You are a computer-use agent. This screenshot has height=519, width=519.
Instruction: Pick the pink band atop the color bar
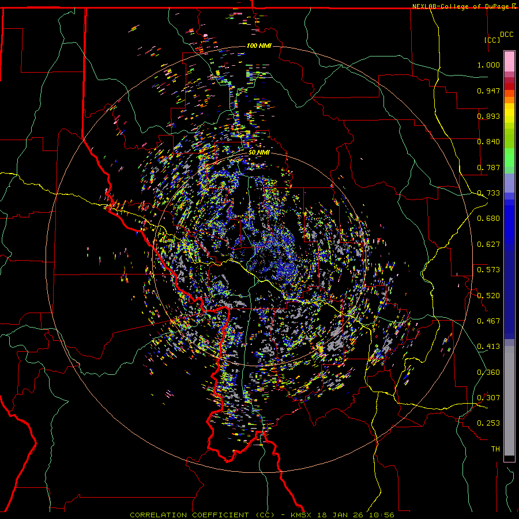tap(509, 62)
